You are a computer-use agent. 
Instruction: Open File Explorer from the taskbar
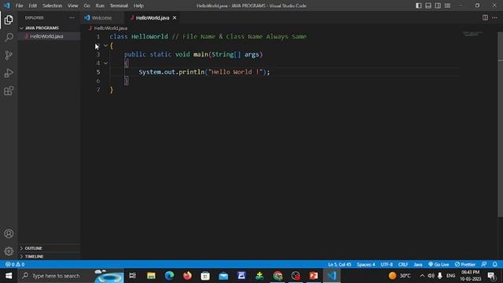(151, 276)
